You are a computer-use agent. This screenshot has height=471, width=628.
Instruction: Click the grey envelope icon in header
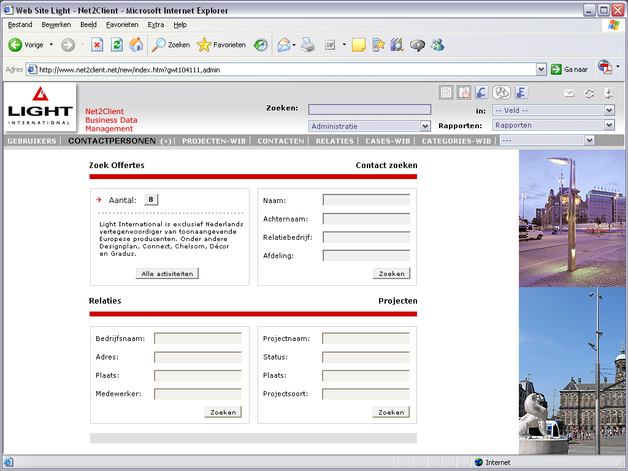pos(569,93)
